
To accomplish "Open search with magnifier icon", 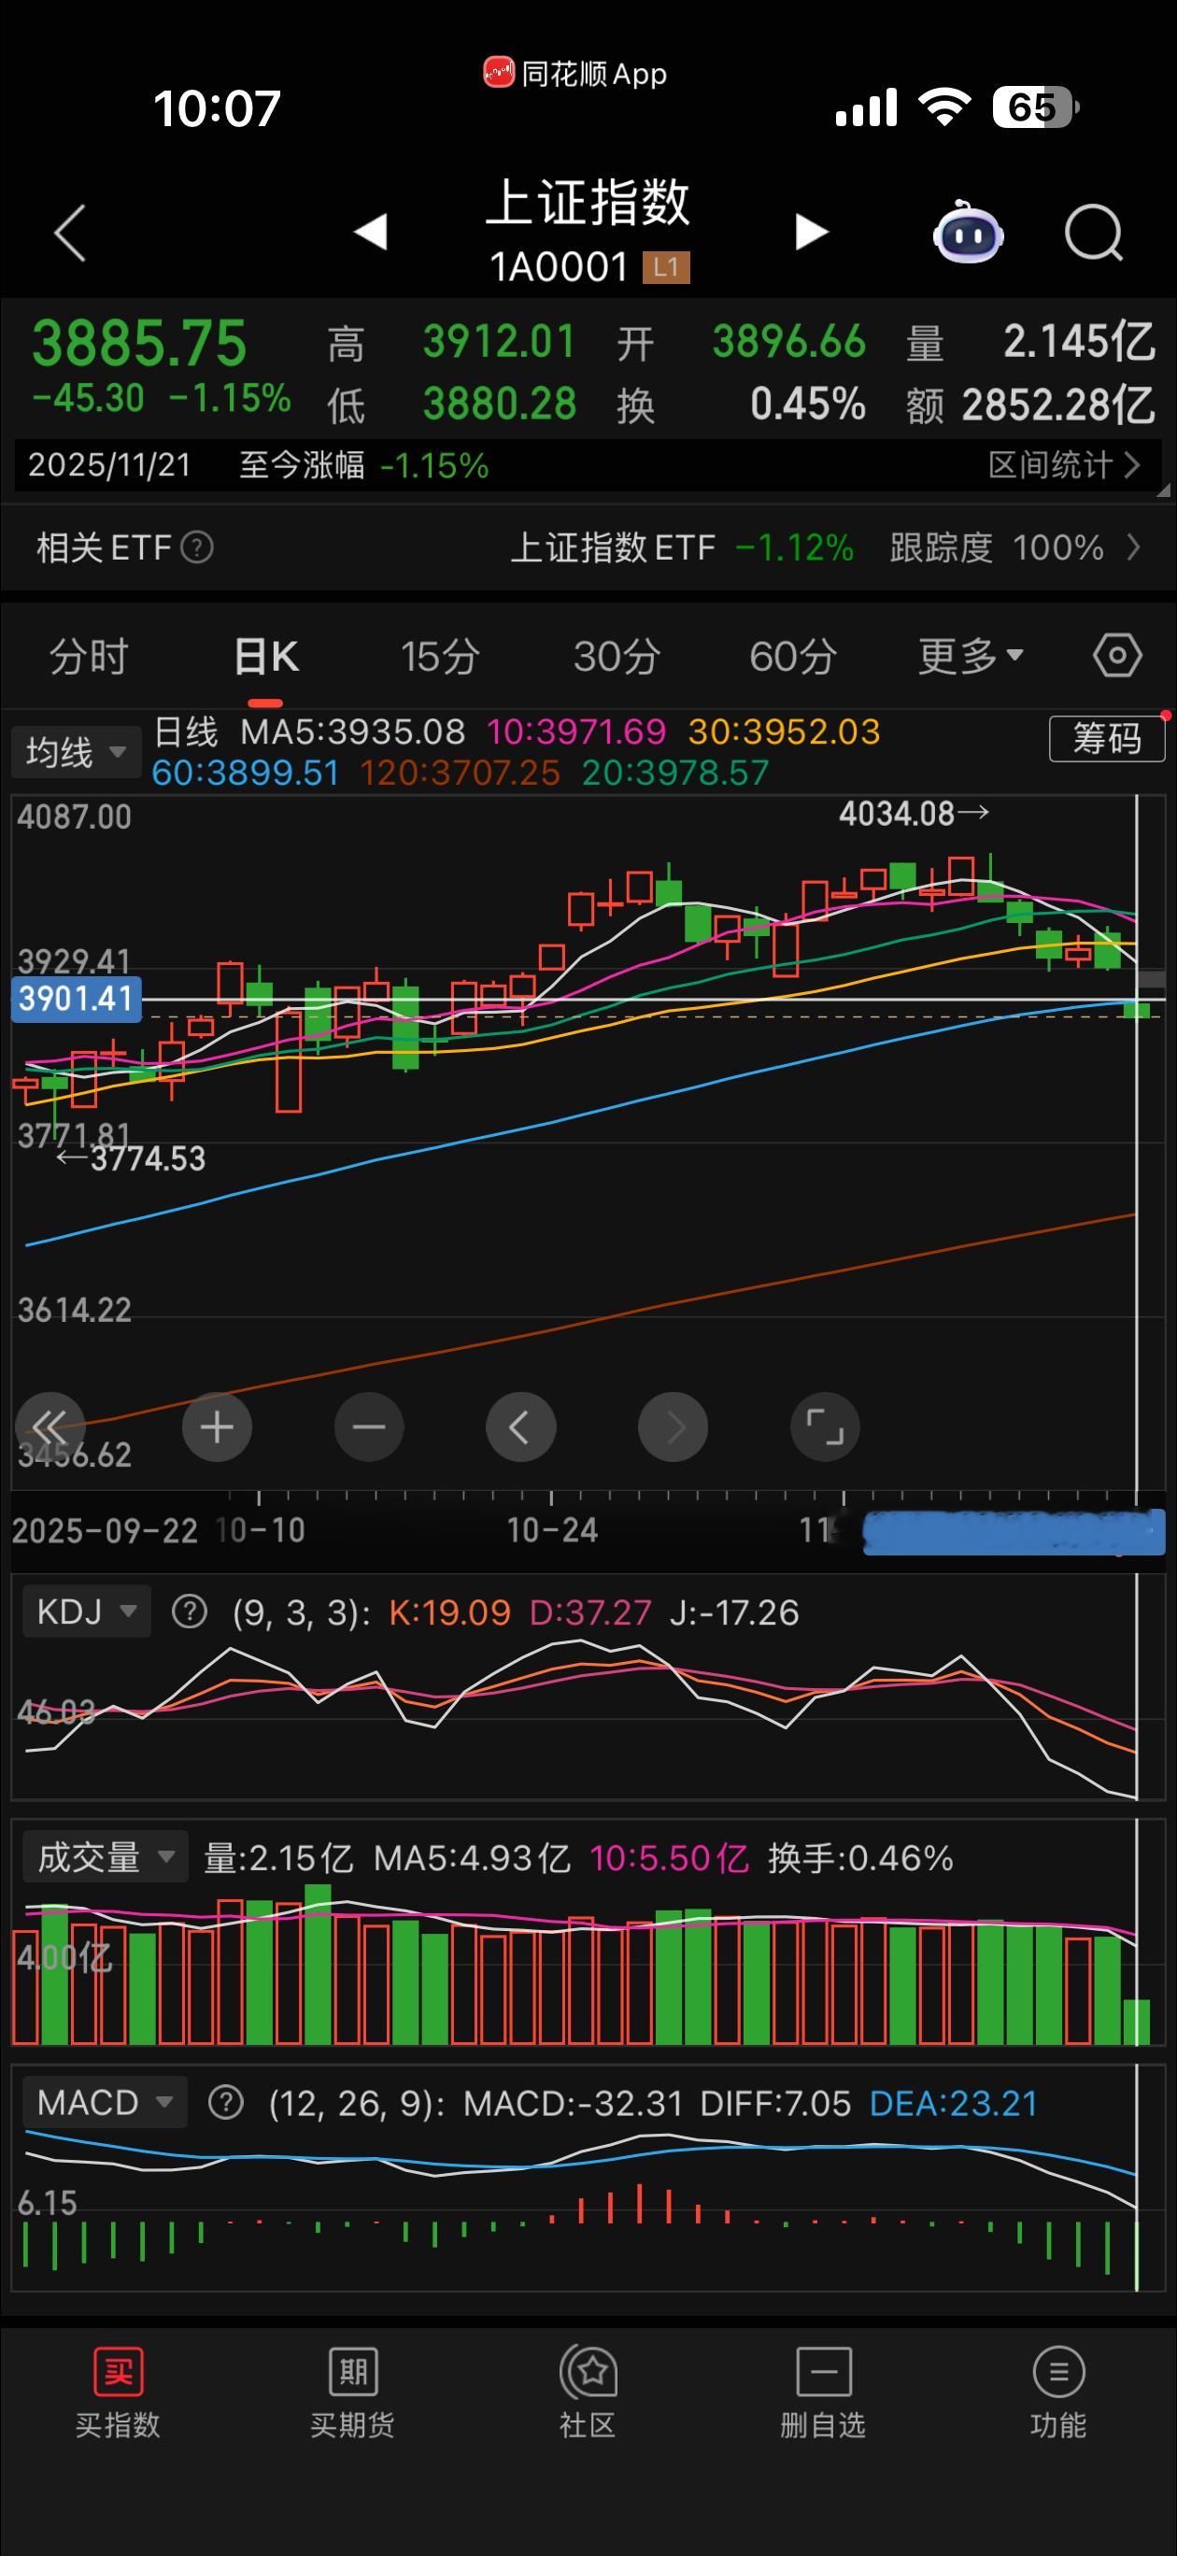I will [x=1094, y=233].
